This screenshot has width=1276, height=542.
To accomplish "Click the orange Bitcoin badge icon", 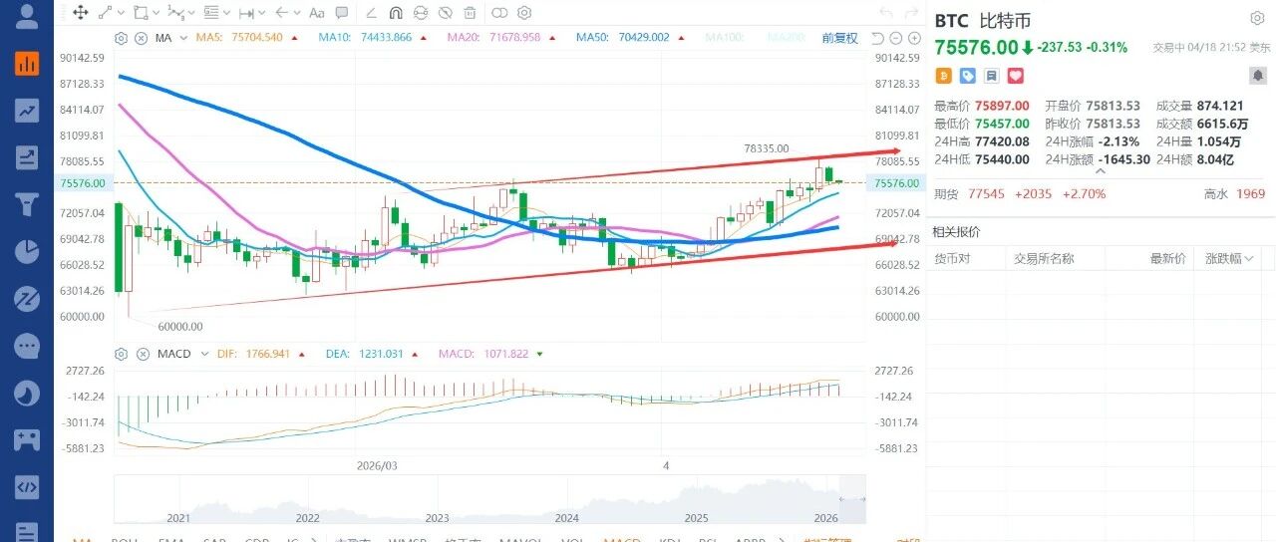I will coord(943,76).
